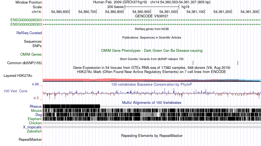Open OMIM Gene Phenotypes track title
Screen dimensions: 261x146
[x=152, y=51]
